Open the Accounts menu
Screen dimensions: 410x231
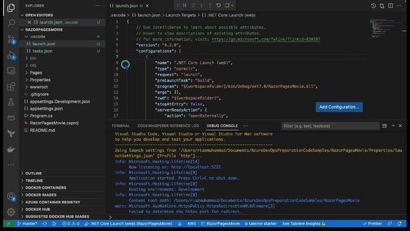coord(11,196)
